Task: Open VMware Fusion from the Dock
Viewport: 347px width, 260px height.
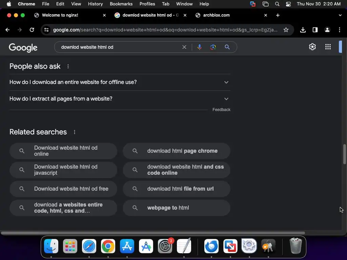Action: pos(230,246)
